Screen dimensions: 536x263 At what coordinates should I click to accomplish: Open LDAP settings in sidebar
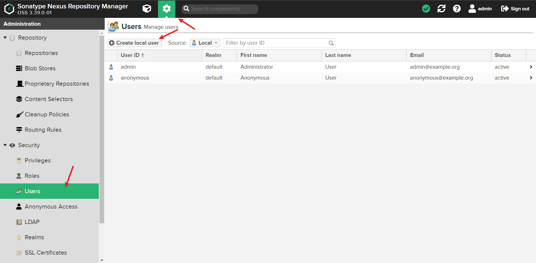[32, 222]
